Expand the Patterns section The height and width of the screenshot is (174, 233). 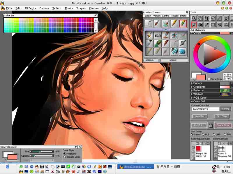192,90
